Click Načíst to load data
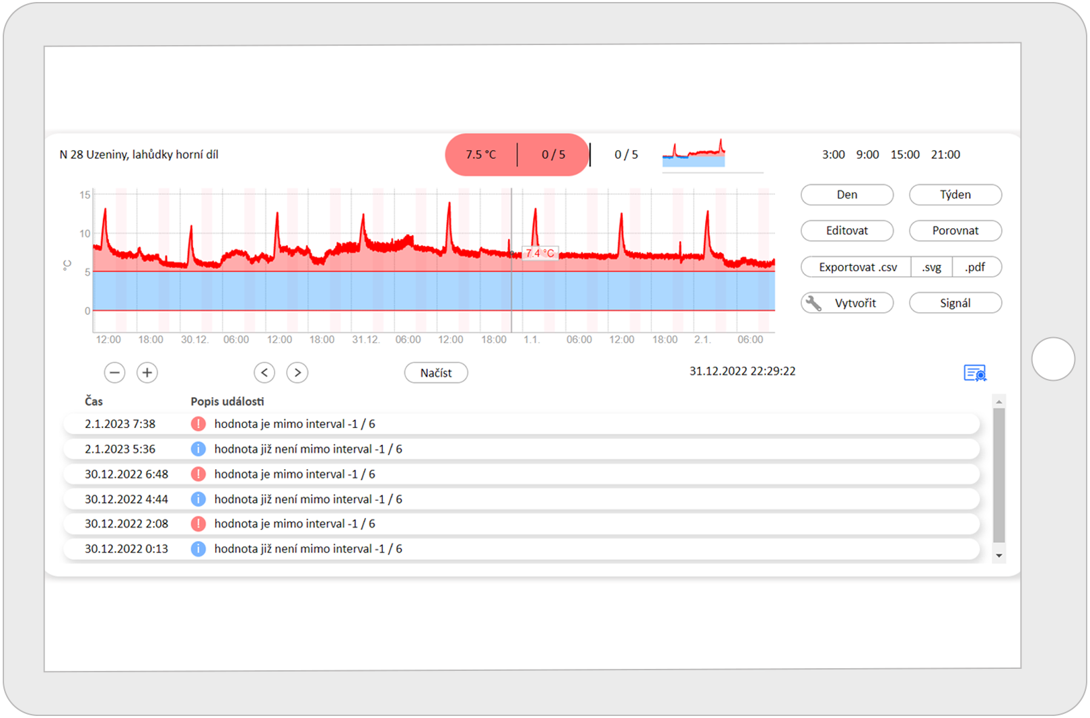Image resolution: width=1090 pixels, height=718 pixels. tap(436, 373)
